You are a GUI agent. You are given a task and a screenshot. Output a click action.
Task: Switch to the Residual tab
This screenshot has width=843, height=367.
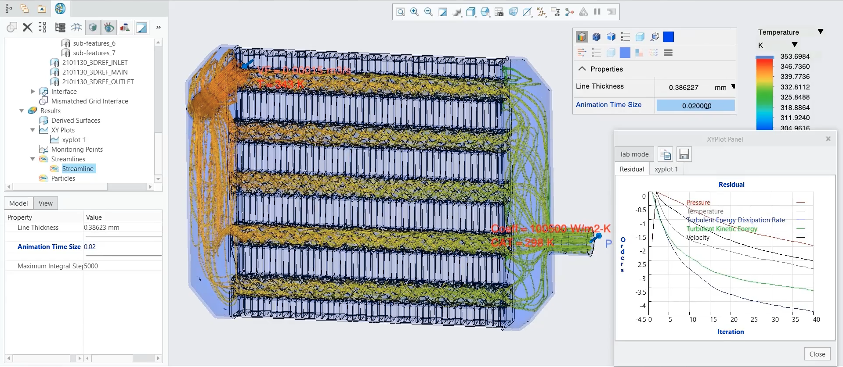coord(632,169)
